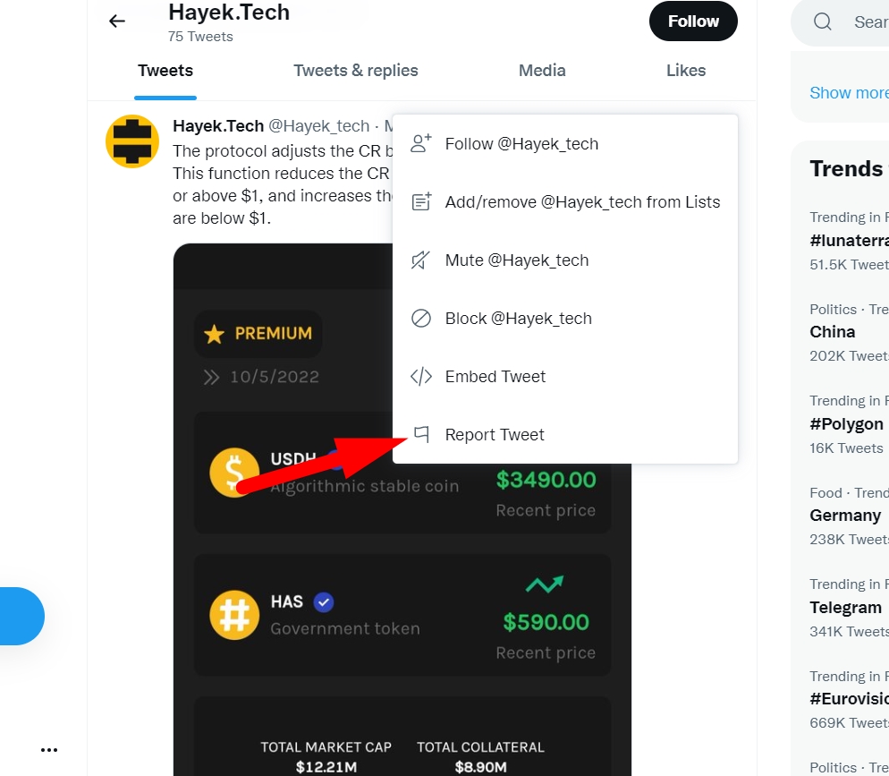The width and height of the screenshot is (889, 776).
Task: Open the Hayek.Tech profile avatar
Action: click(x=132, y=141)
